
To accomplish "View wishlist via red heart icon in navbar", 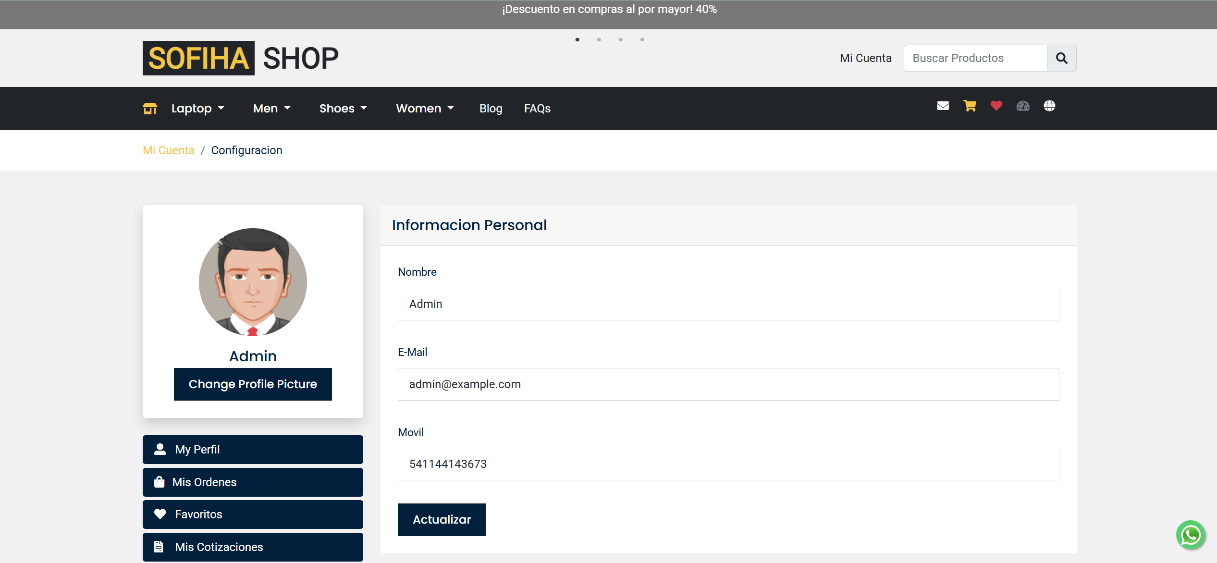I will (x=996, y=106).
